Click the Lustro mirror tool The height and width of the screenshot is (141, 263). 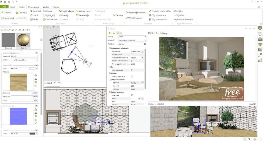point(63,19)
